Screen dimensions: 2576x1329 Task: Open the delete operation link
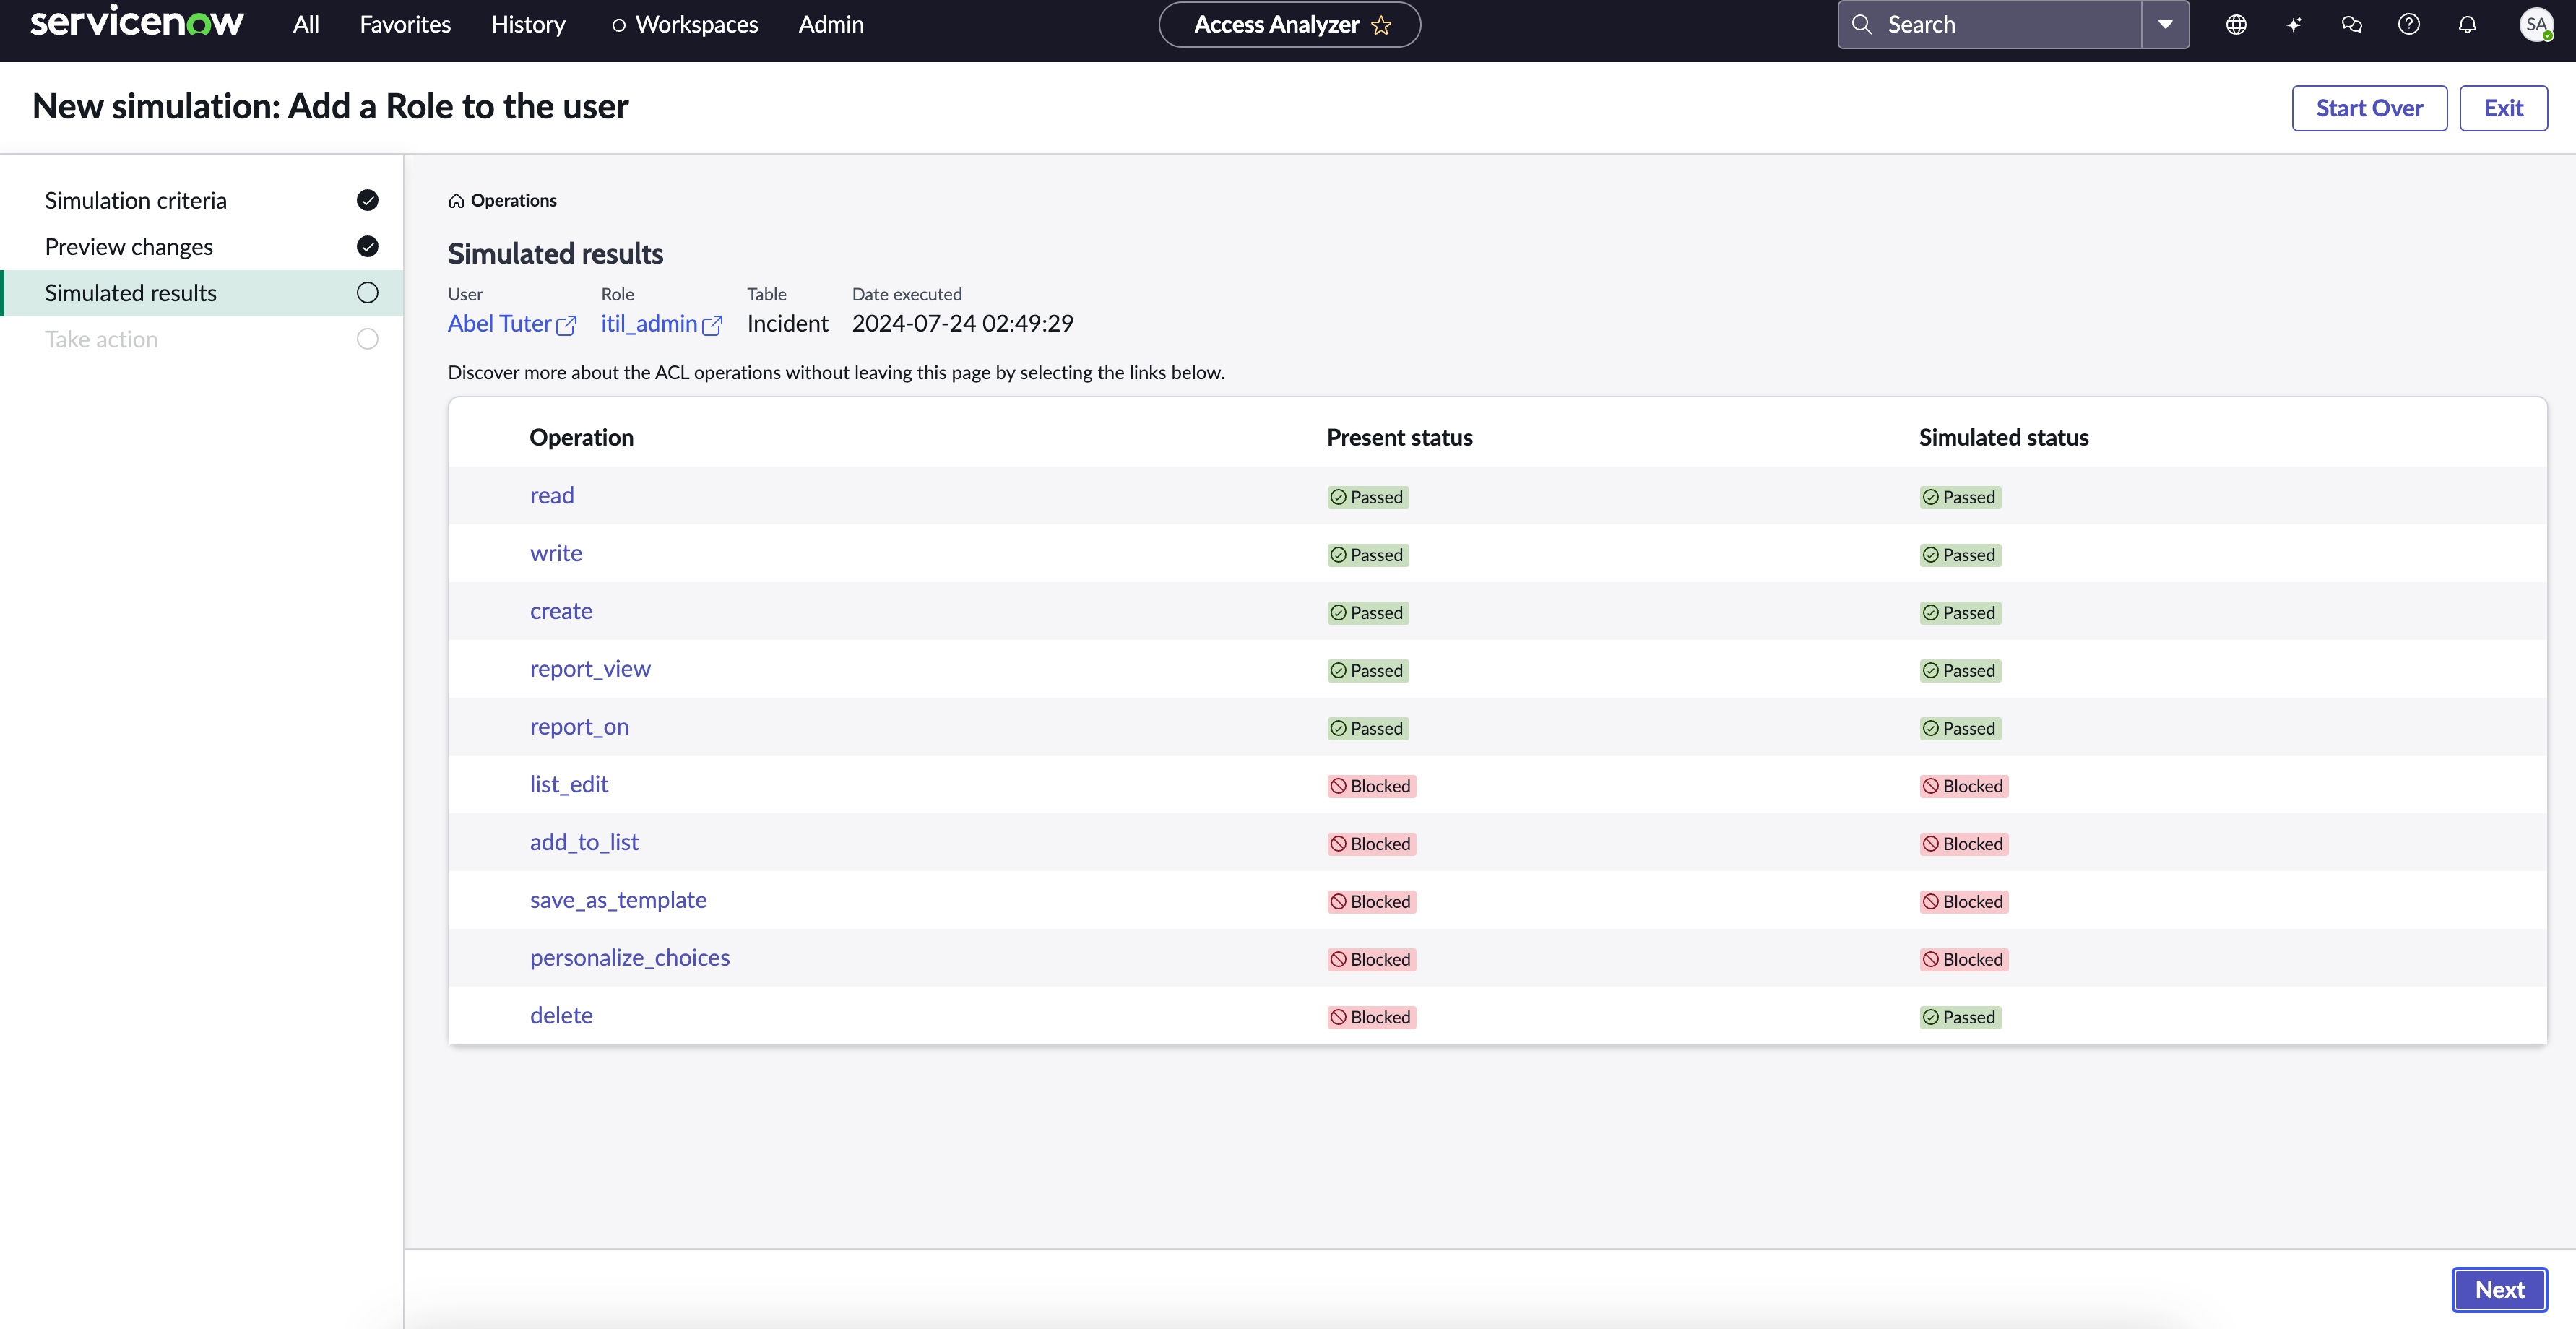[561, 1016]
